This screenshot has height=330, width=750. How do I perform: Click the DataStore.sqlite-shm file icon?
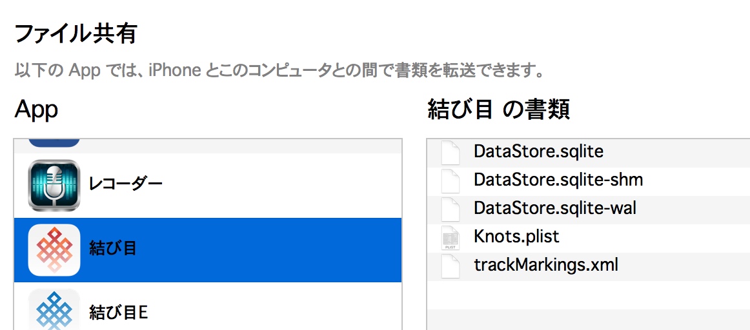(450, 180)
